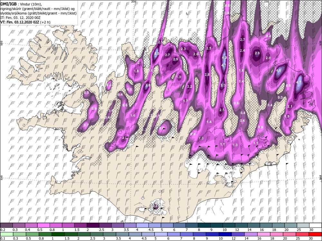Click the 3.8 precipitation value label
Image resolution: width=322 pixels, height=241 pixels.
click(x=148, y=85)
